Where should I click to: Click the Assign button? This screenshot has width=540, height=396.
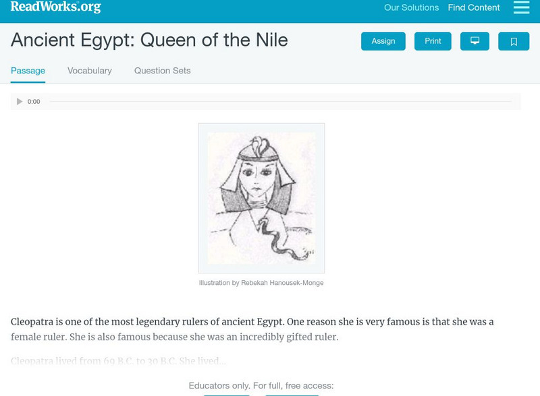(383, 41)
